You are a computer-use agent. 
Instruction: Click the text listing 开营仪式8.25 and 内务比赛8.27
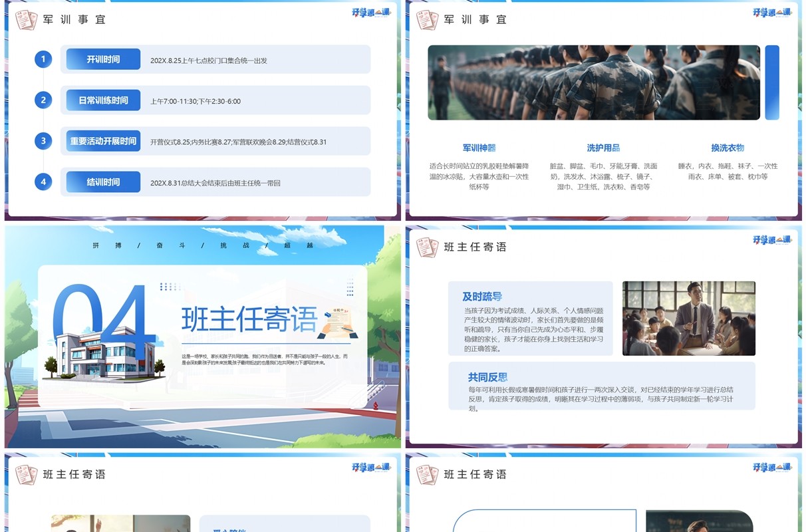(x=239, y=142)
